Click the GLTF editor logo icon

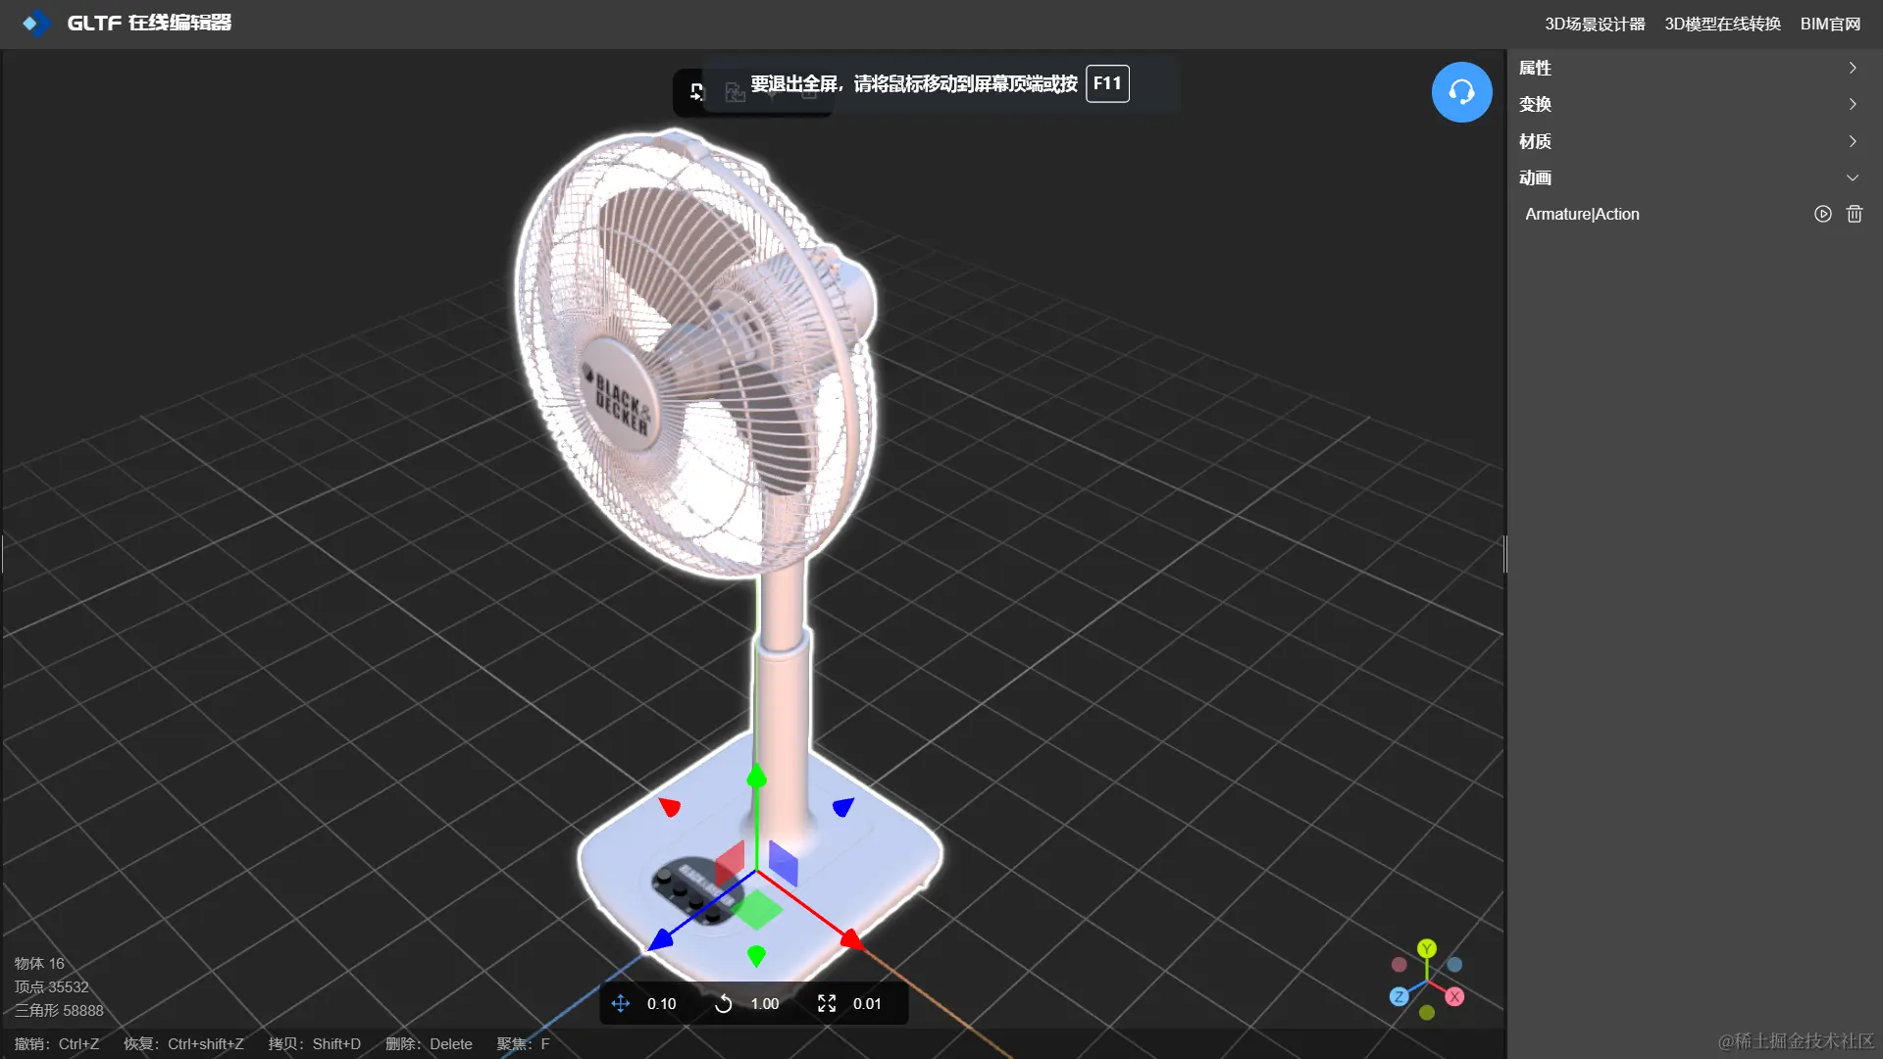pos(35,23)
